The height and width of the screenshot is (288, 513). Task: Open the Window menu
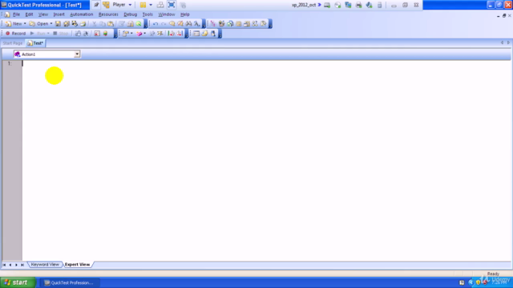point(167,14)
